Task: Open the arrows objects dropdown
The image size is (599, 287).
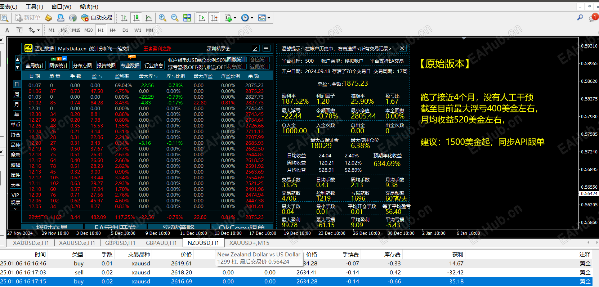Action: 34,30
